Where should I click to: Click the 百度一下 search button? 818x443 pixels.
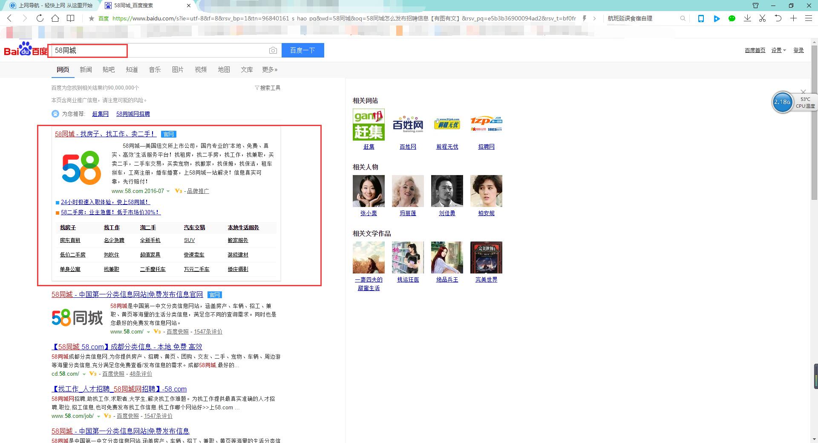(302, 50)
